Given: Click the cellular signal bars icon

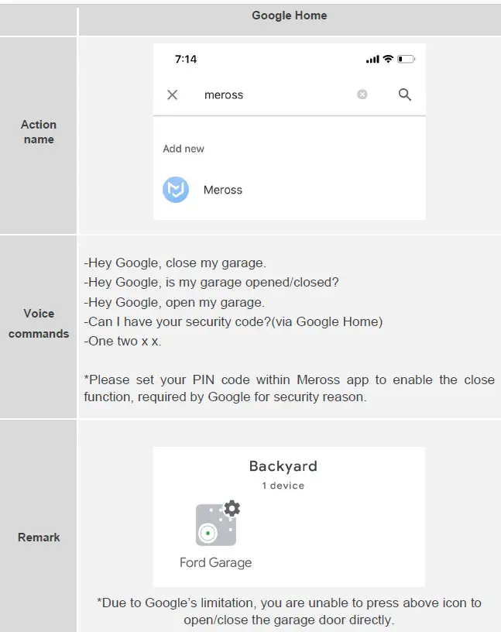Looking at the screenshot, I should pos(372,59).
